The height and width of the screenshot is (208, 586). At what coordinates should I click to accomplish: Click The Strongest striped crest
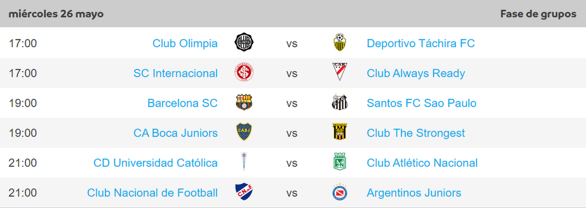[x=340, y=132]
